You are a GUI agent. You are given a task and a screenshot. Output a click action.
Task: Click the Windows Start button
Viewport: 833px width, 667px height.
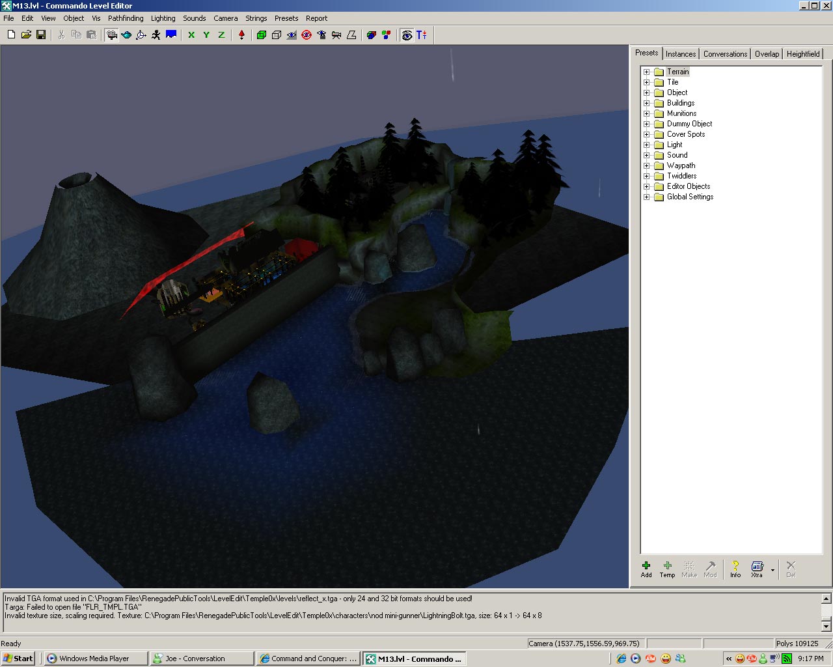point(18,659)
